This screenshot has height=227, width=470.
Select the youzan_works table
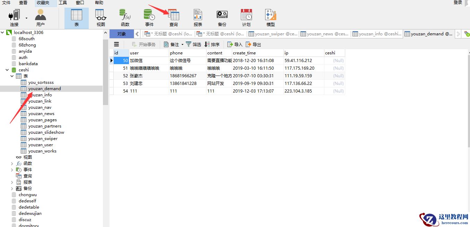(42, 151)
